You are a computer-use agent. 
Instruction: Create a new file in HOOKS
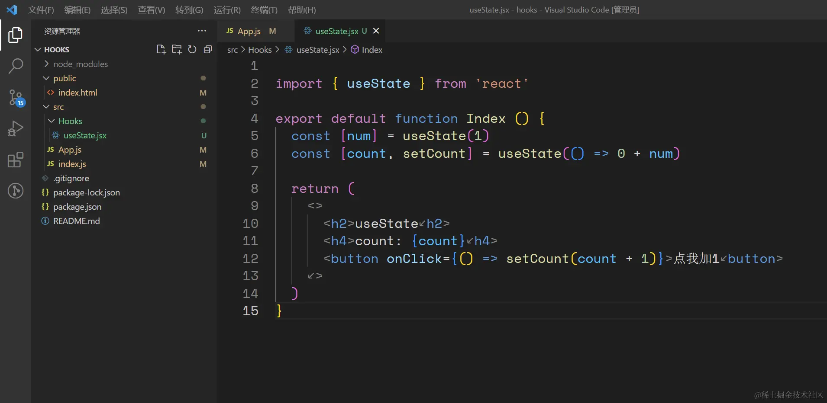[x=161, y=49]
